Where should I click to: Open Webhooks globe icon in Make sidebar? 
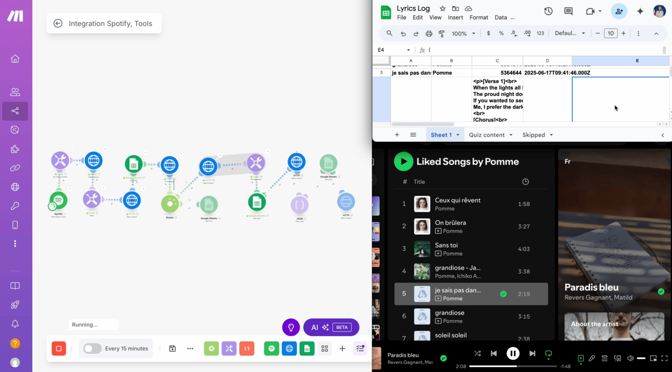tap(15, 187)
